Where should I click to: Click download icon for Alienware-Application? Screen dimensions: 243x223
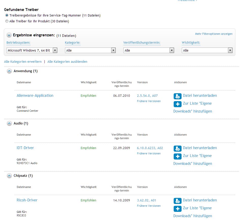coord(177,96)
